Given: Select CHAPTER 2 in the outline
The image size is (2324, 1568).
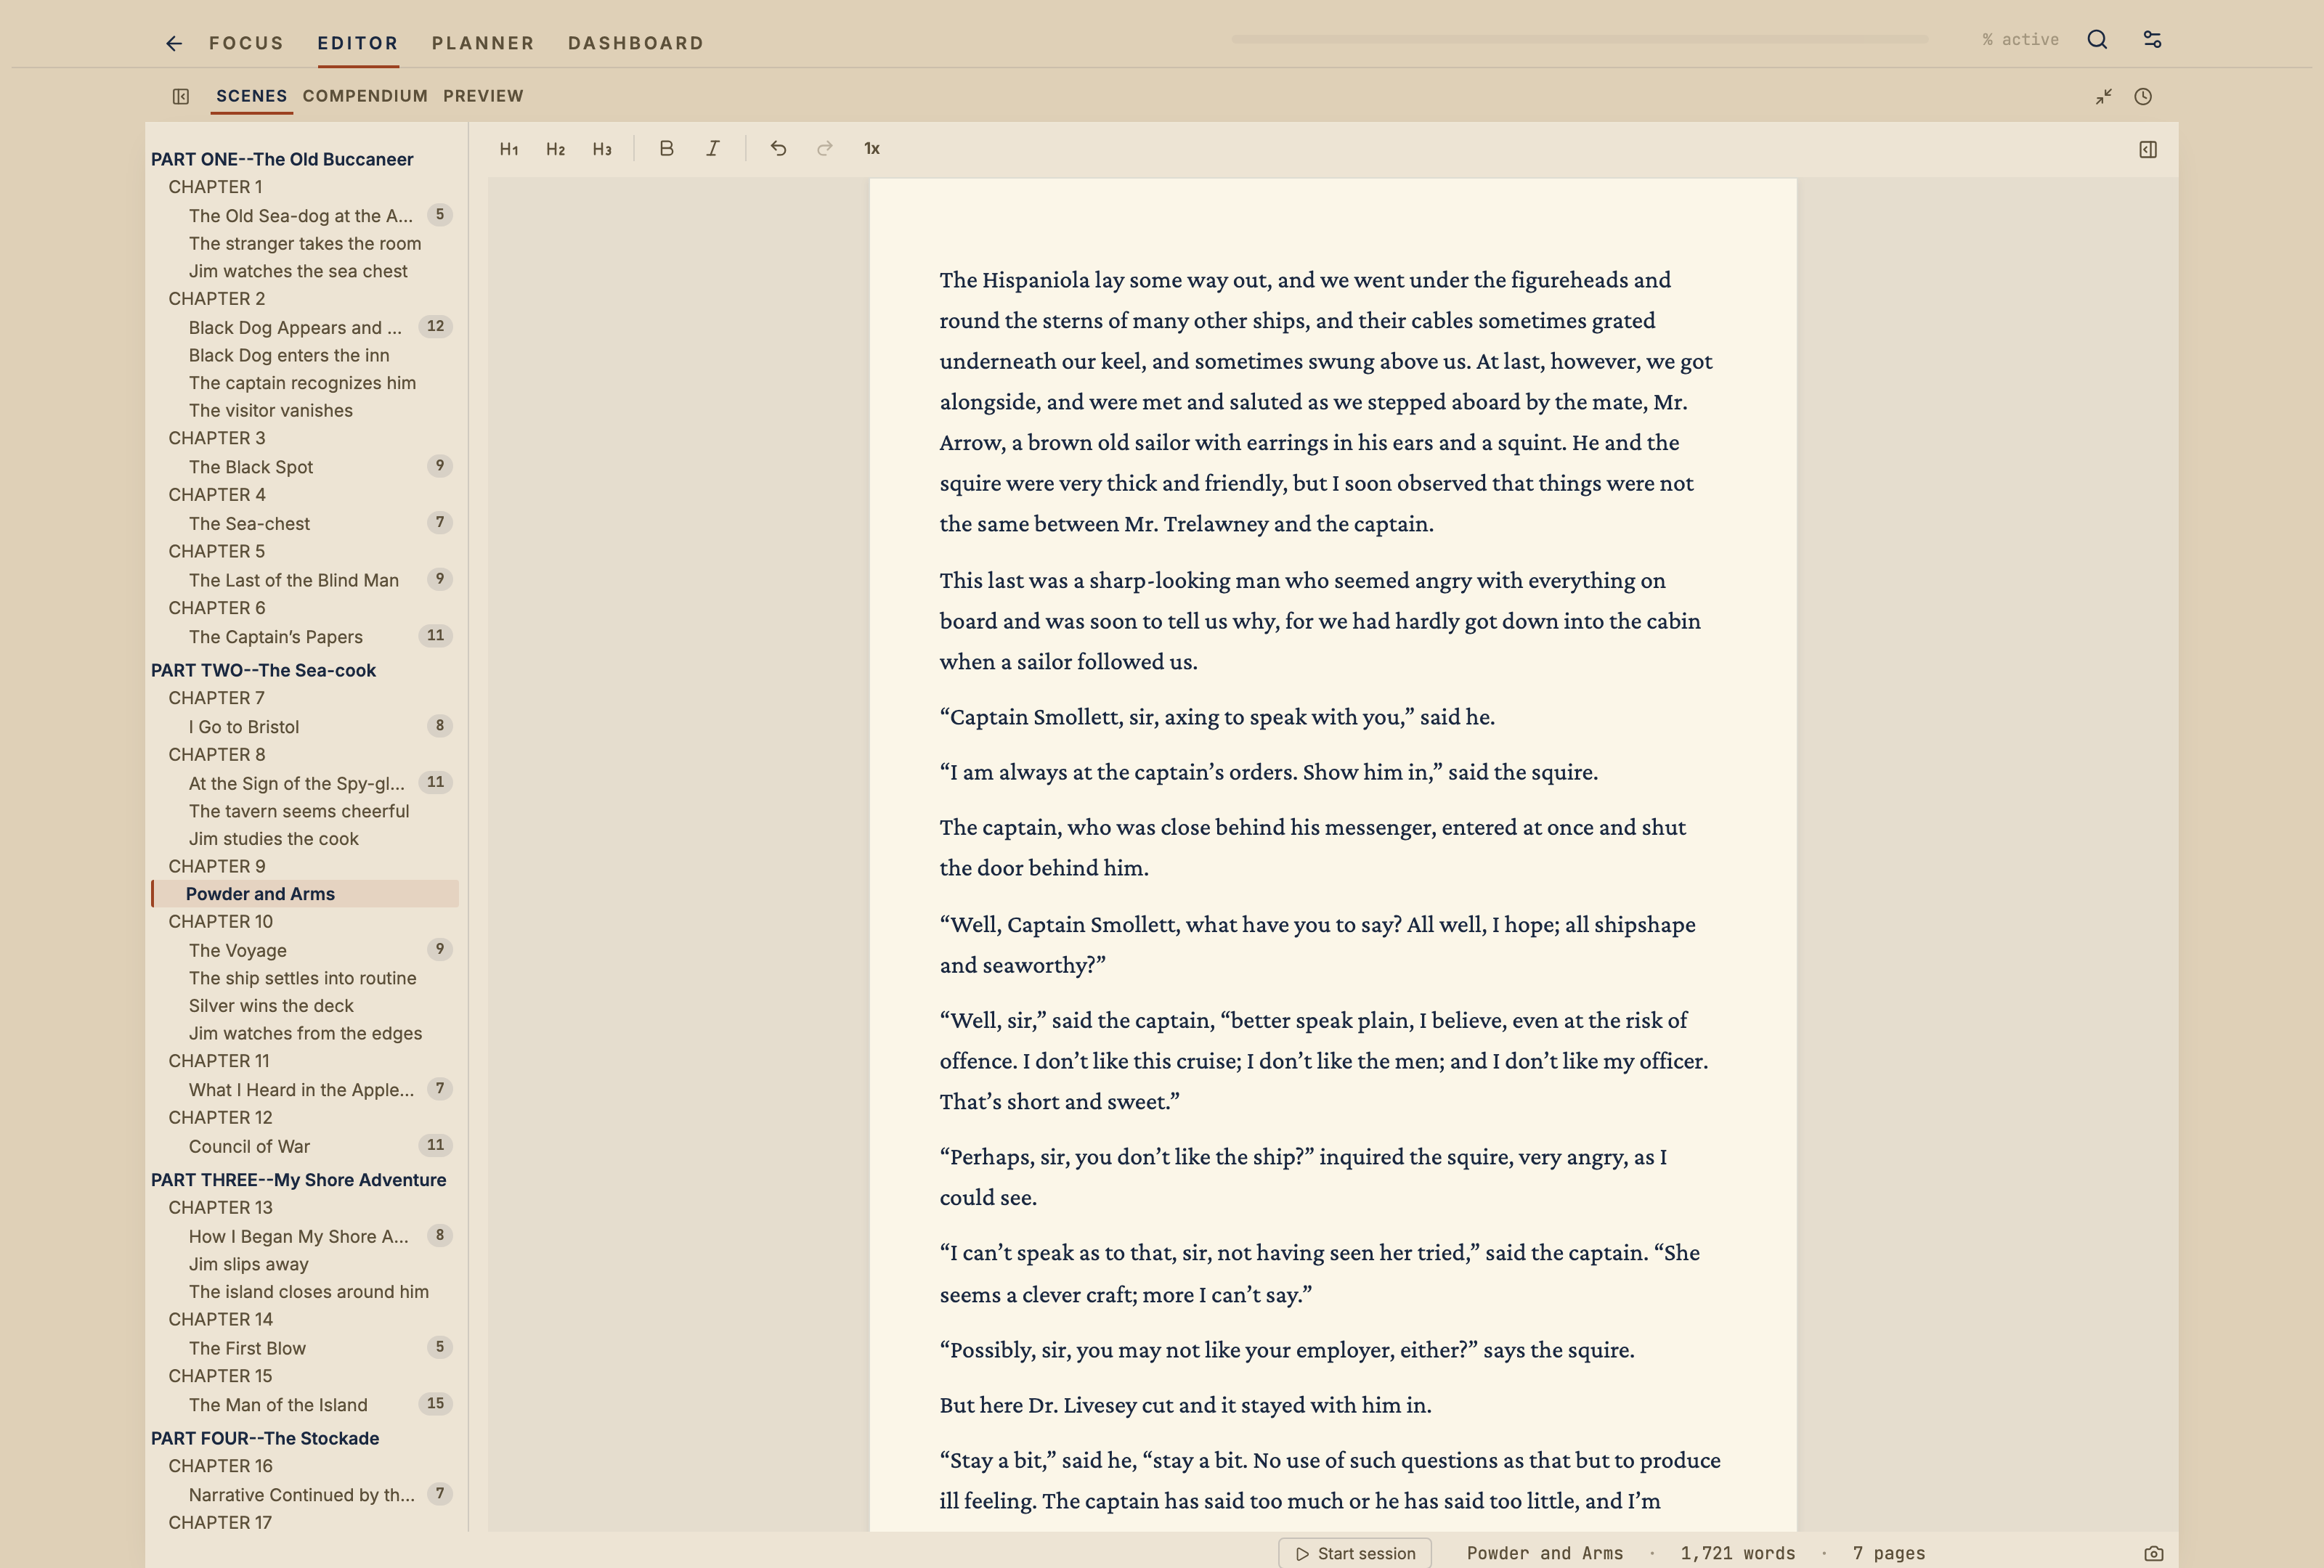Looking at the screenshot, I should click(216, 299).
